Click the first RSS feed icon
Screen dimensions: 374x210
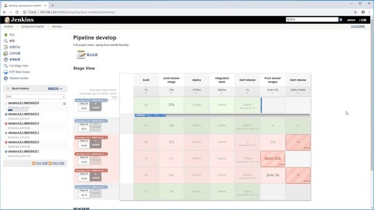[34, 163]
